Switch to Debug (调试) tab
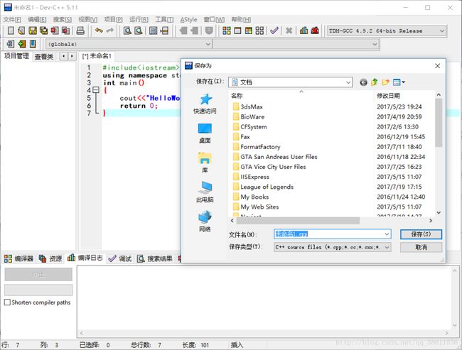Viewport: 462px width, 350px height. tap(120, 258)
